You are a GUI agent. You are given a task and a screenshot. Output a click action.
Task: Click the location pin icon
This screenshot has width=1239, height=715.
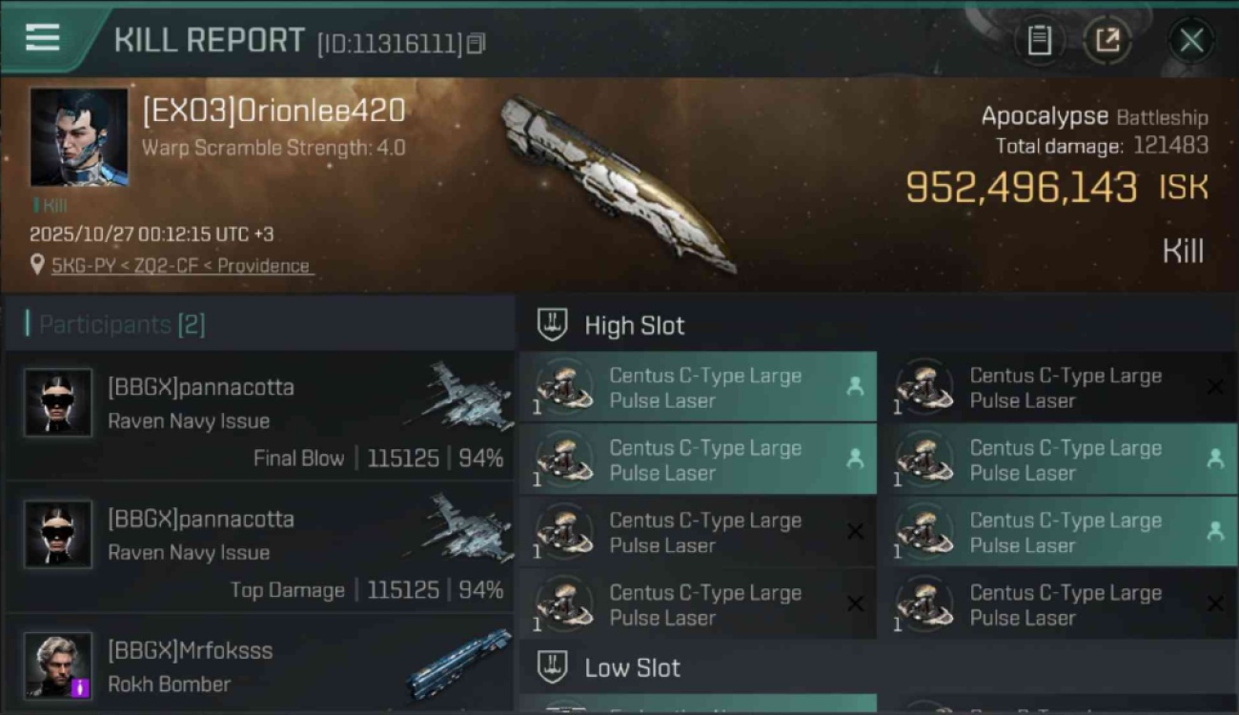[x=37, y=266]
